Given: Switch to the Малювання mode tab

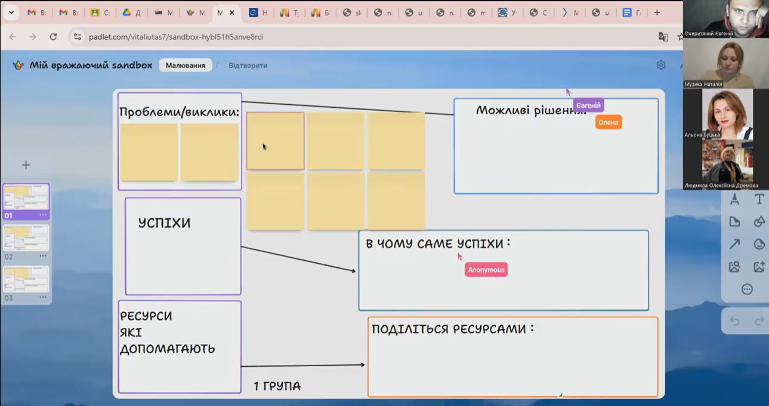Looking at the screenshot, I should pyautogui.click(x=186, y=65).
